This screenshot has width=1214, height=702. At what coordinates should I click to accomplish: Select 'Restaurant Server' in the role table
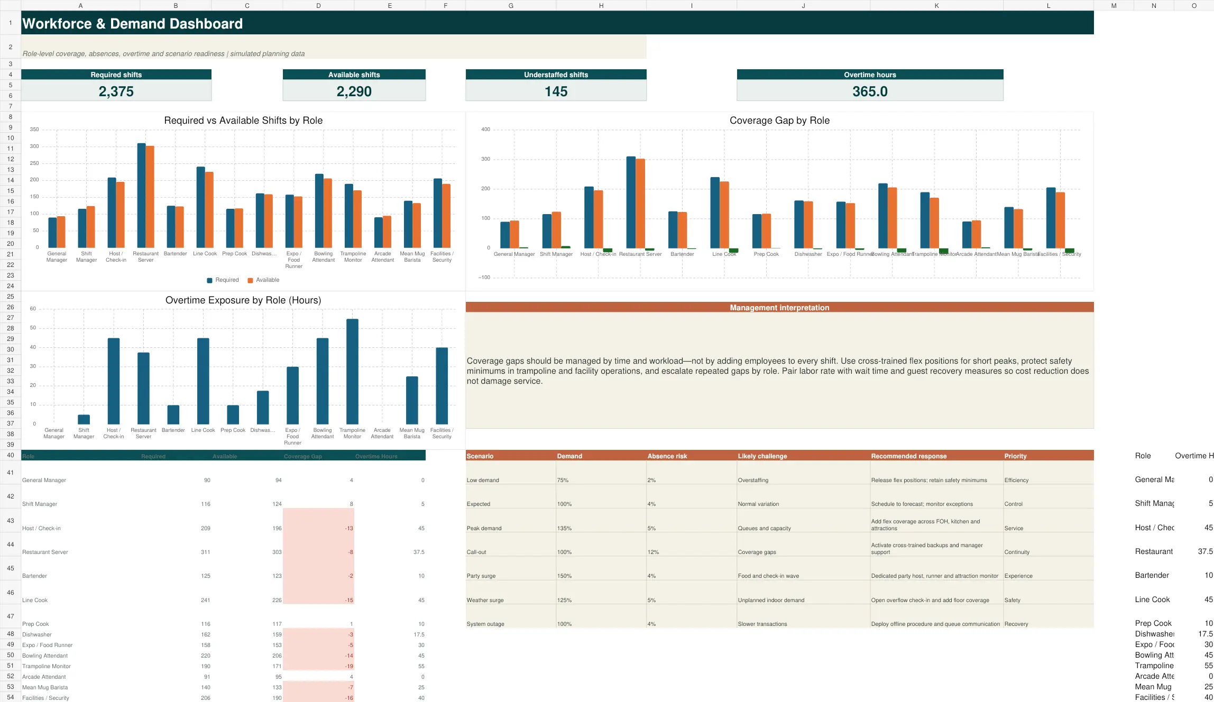(x=80, y=544)
